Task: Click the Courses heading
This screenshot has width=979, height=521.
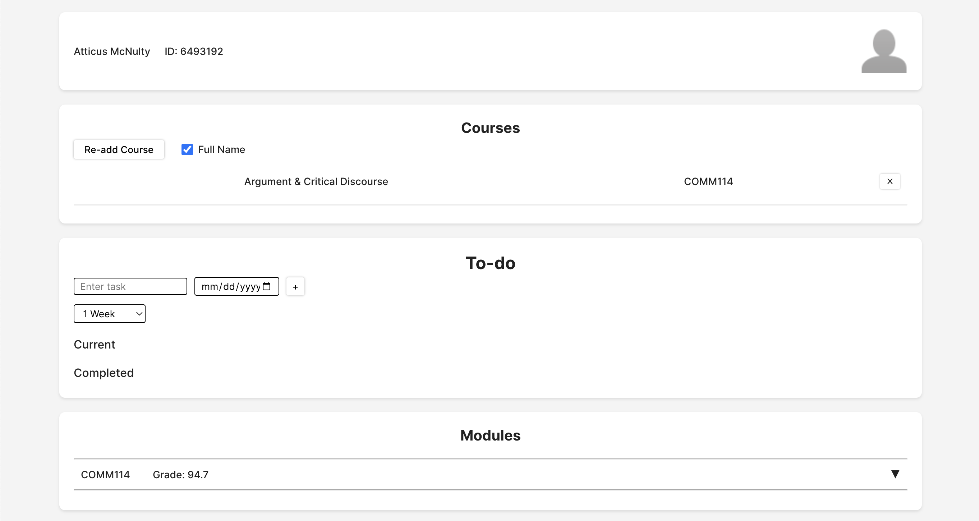Action: (490, 128)
